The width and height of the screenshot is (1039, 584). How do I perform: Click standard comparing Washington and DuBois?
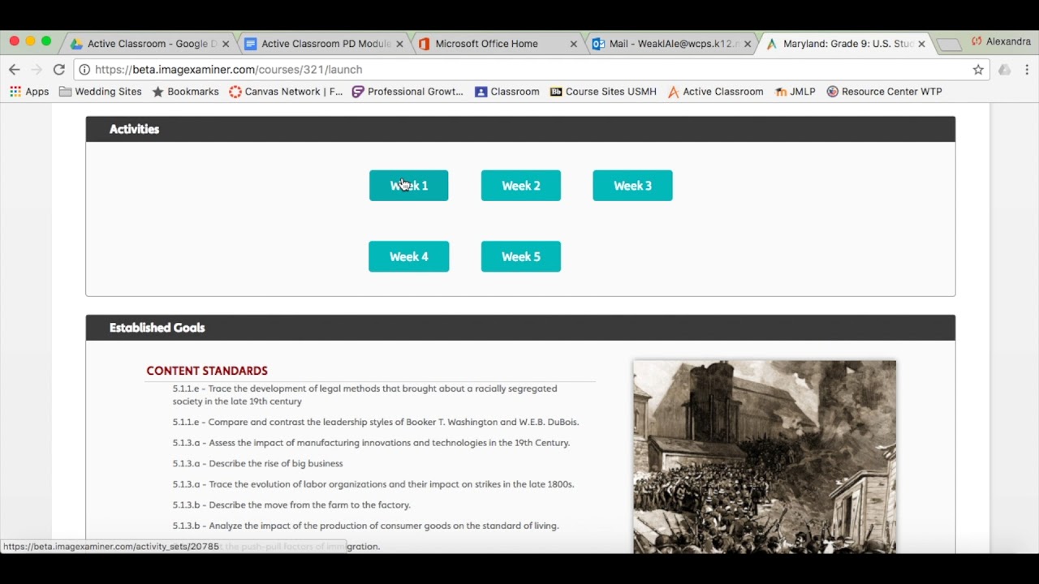376,422
